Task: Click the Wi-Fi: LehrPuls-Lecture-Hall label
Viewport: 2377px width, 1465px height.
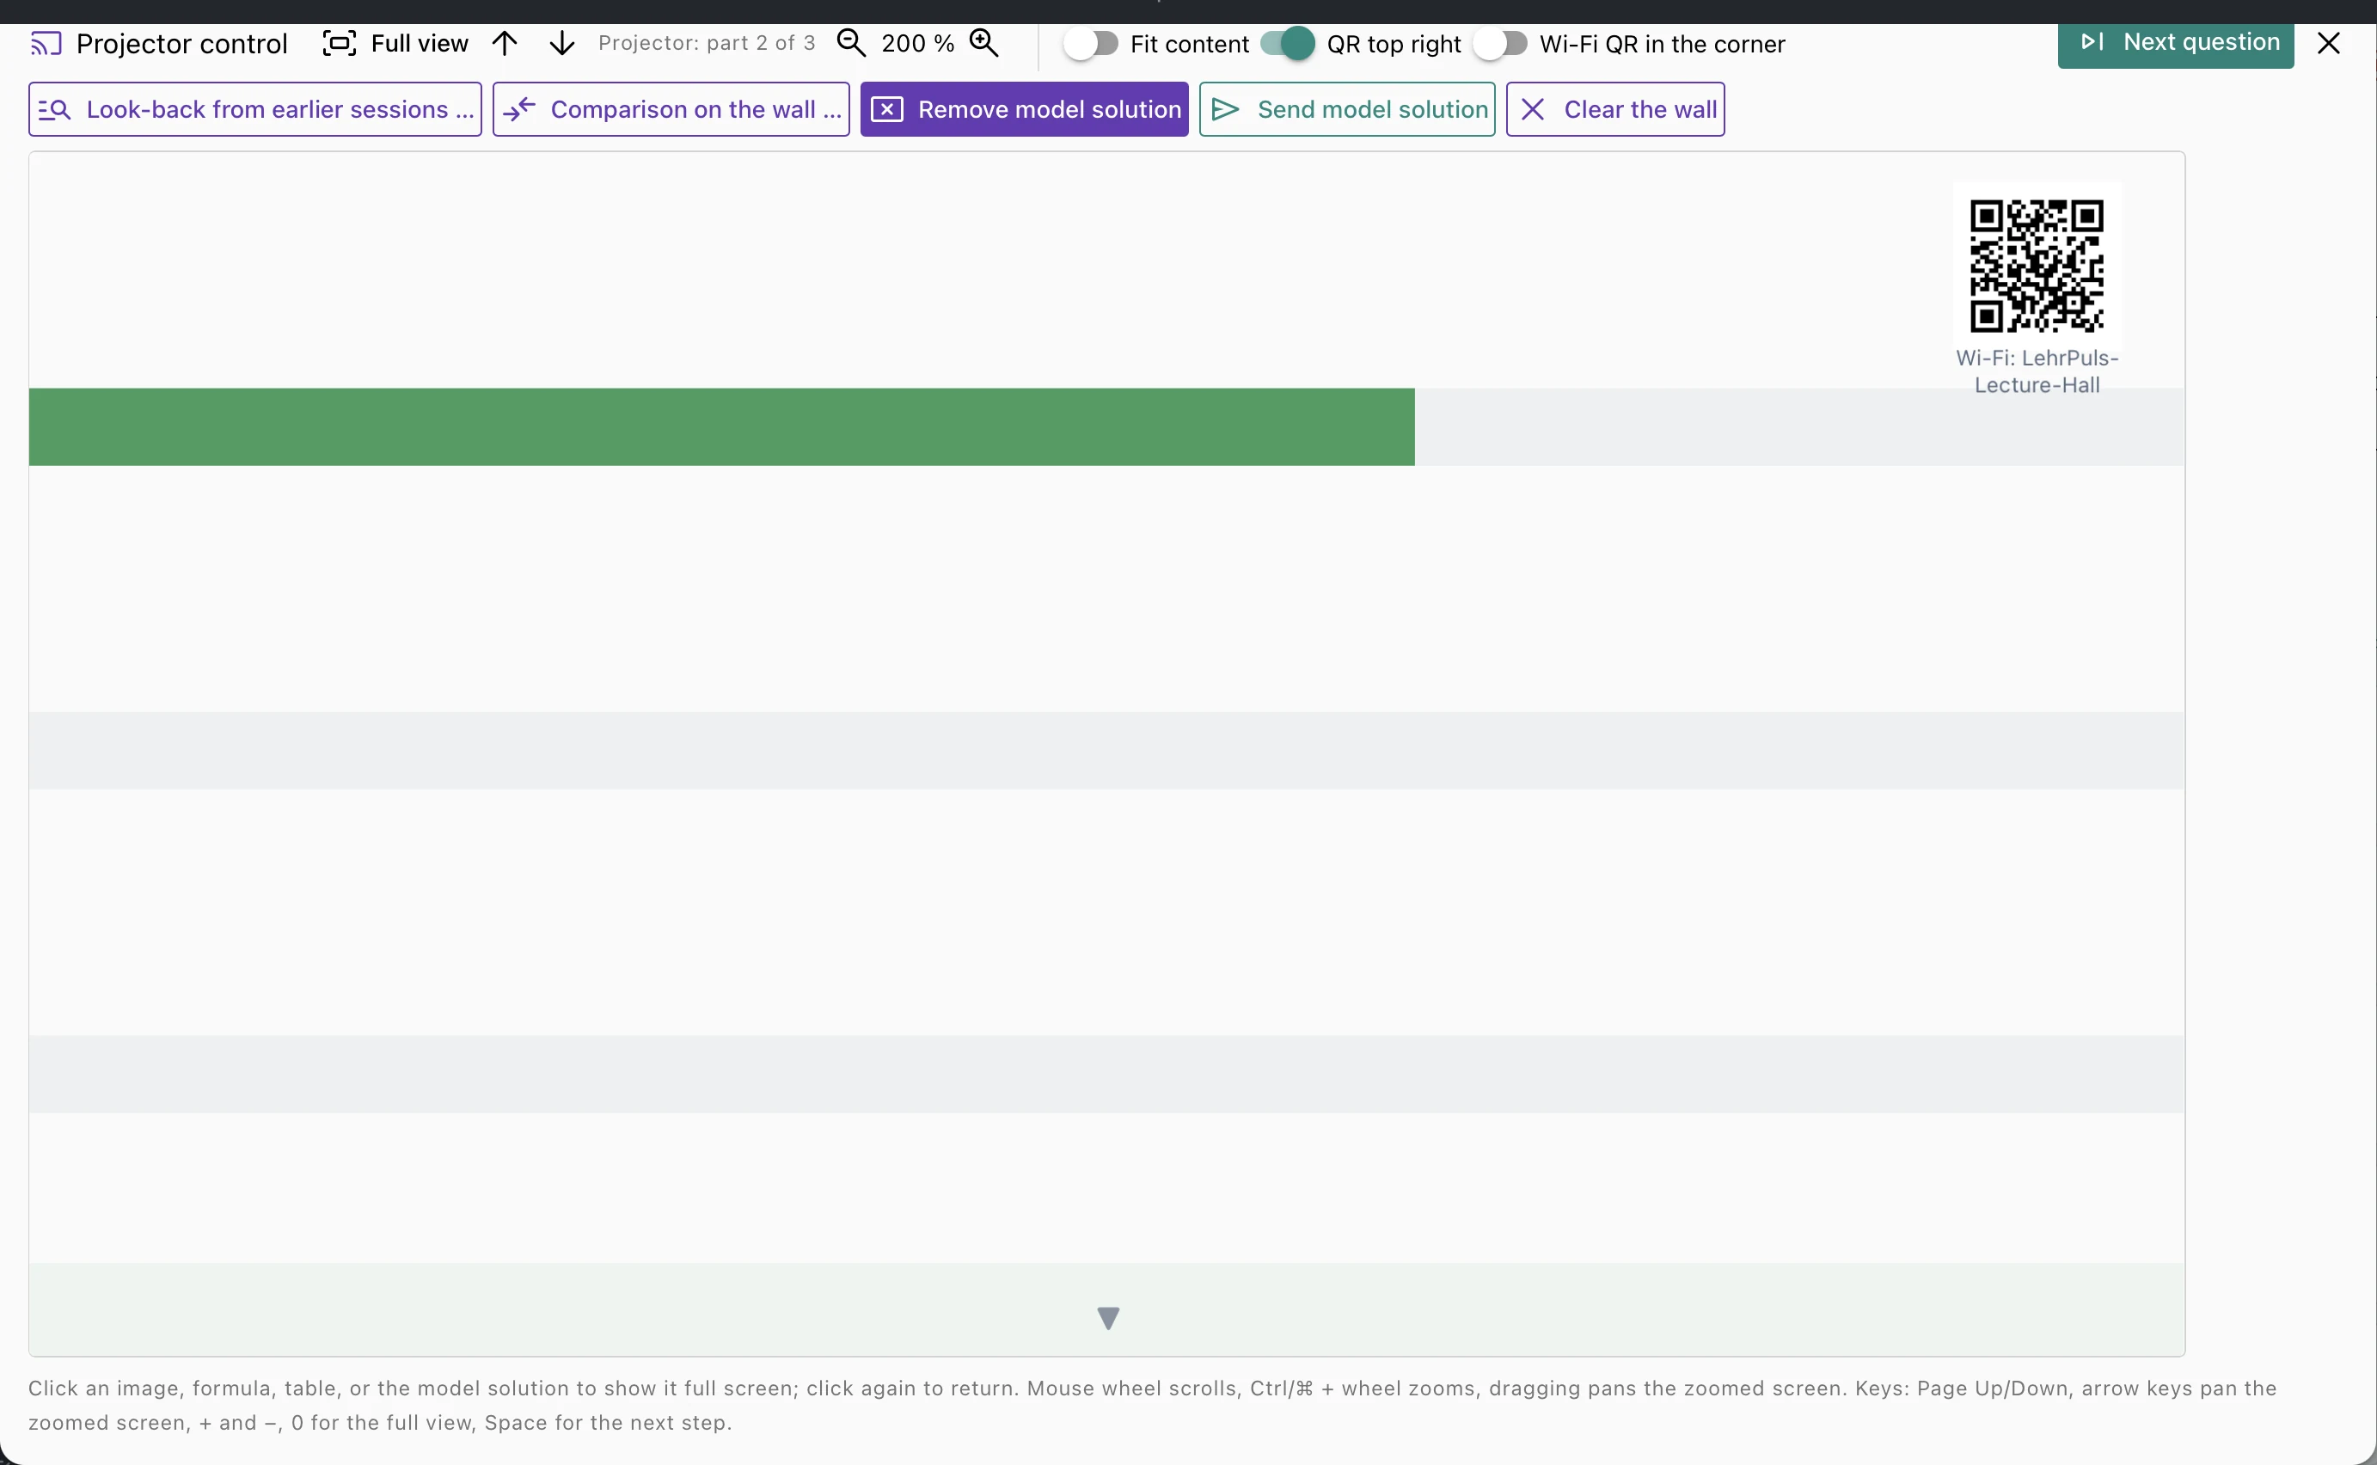Action: click(x=2036, y=371)
